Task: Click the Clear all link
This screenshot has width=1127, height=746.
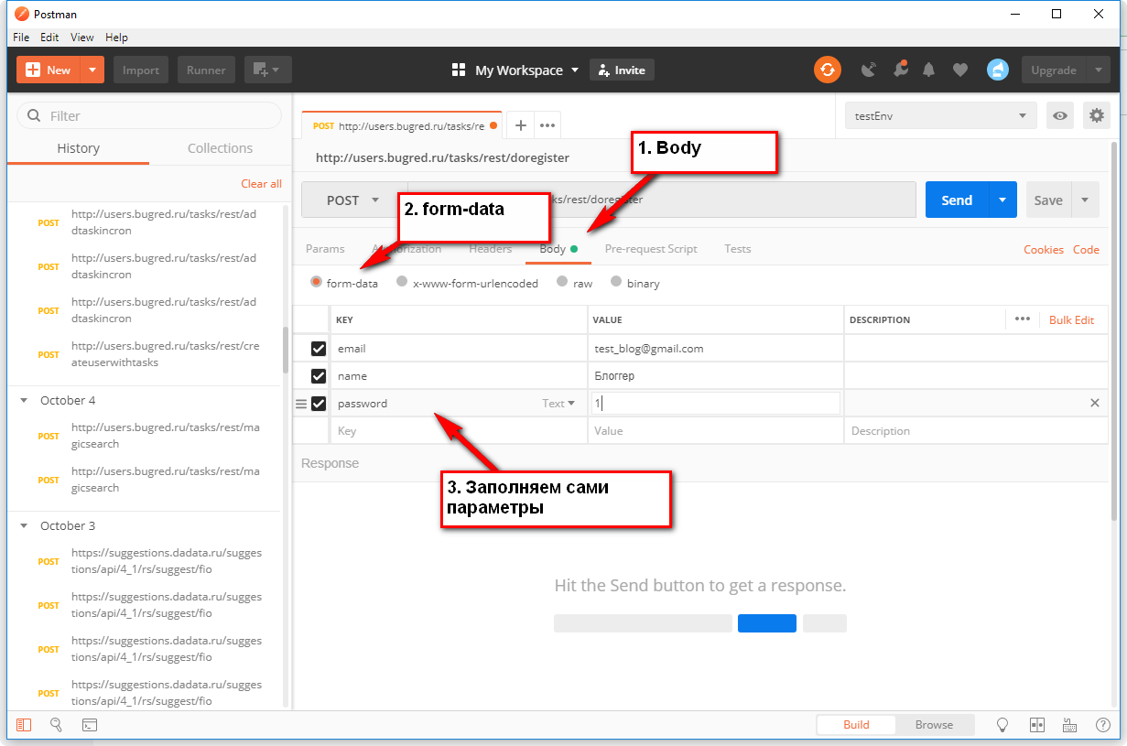Action: click(261, 184)
